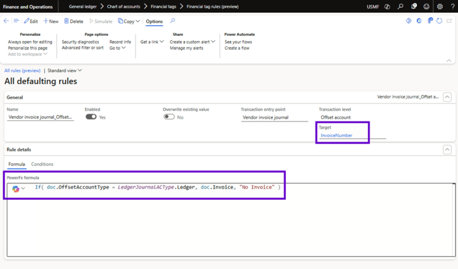
Task: Switch to the Conditions tab
Action: click(x=42, y=164)
